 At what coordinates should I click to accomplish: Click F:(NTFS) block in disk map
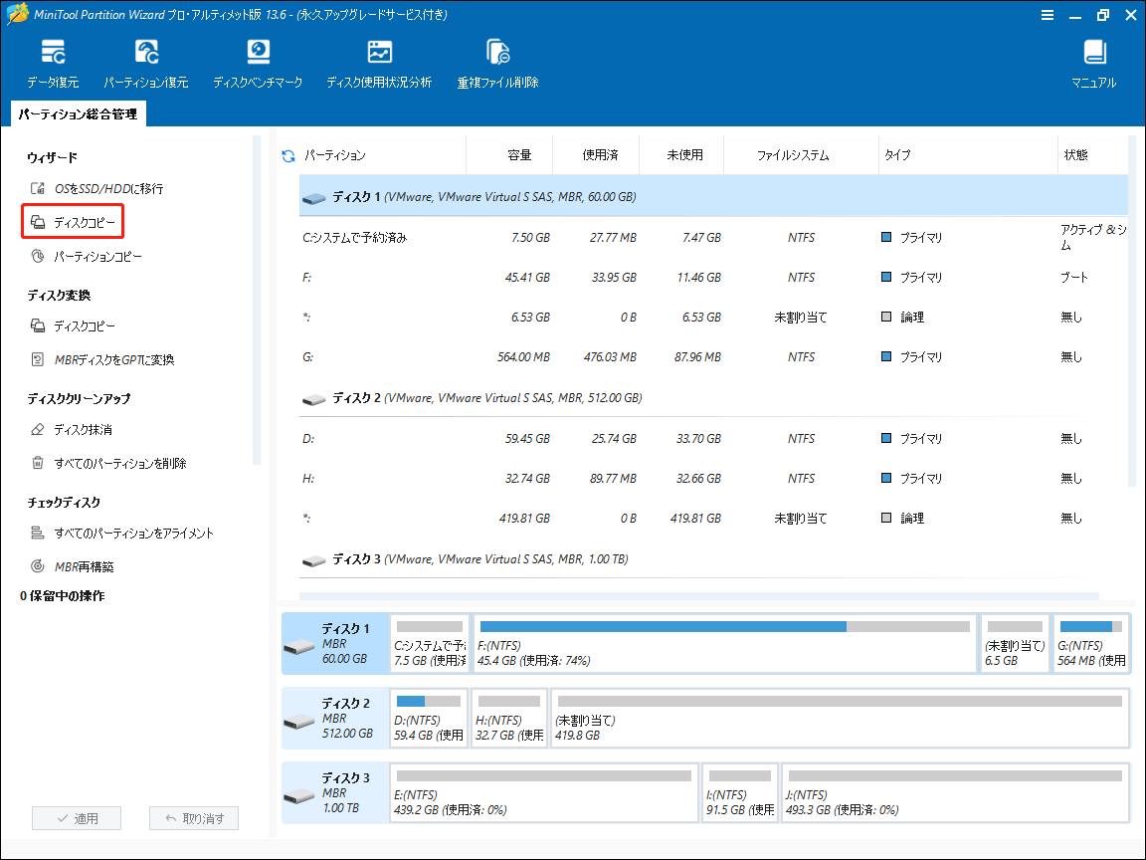pos(725,644)
